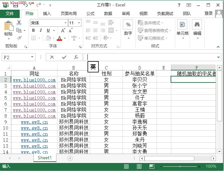Viewport: 224px width, 171px height.
Task: Decrease font size with small A
Action: [70, 30]
